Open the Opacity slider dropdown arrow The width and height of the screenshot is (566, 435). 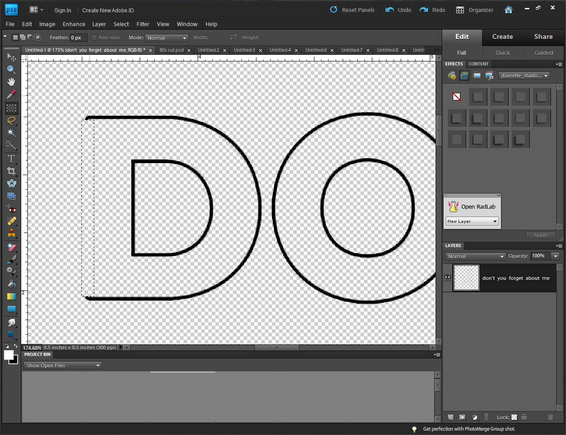[556, 256]
